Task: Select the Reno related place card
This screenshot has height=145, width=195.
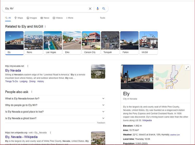Action: (x=34, y=43)
